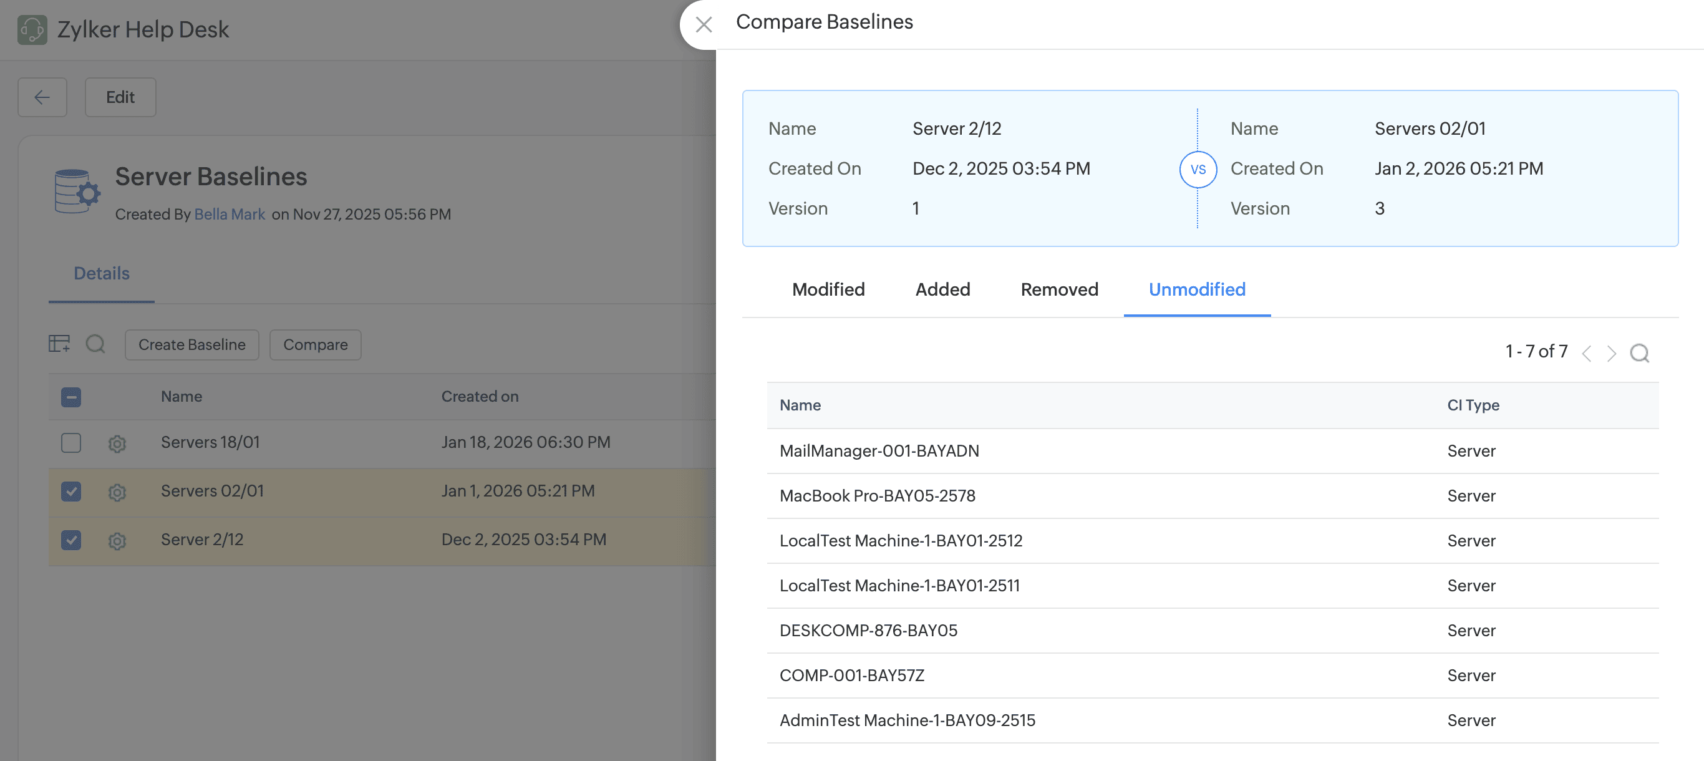Image resolution: width=1704 pixels, height=761 pixels.
Task: Open the column chooser table icon
Action: pyautogui.click(x=59, y=344)
